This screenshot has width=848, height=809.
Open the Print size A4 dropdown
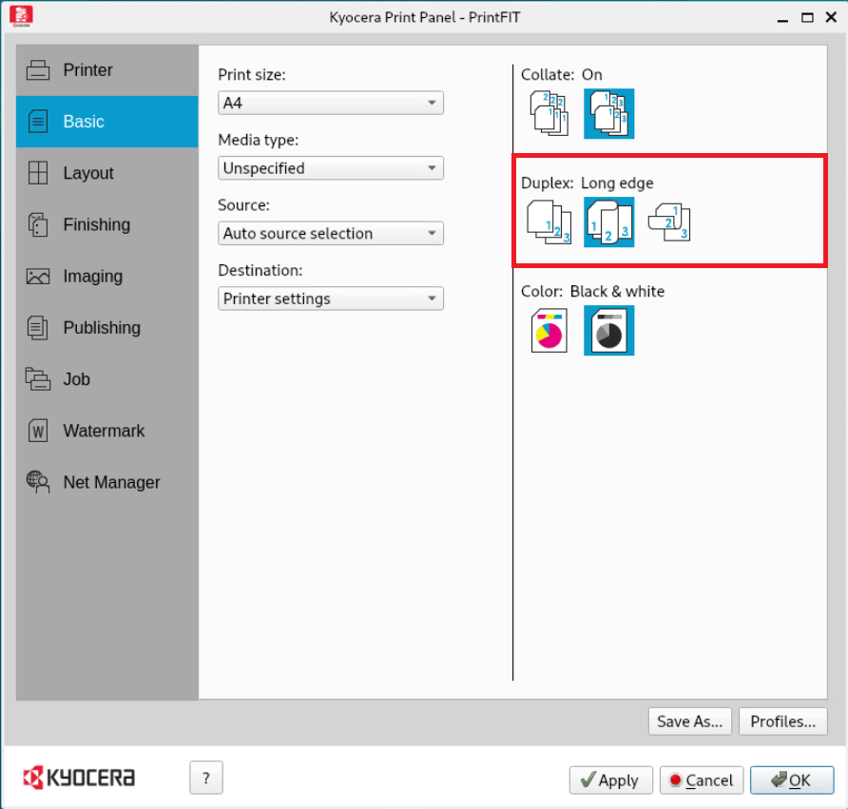point(331,103)
